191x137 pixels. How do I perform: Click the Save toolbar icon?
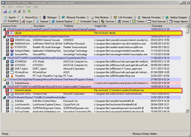(5, 11)
